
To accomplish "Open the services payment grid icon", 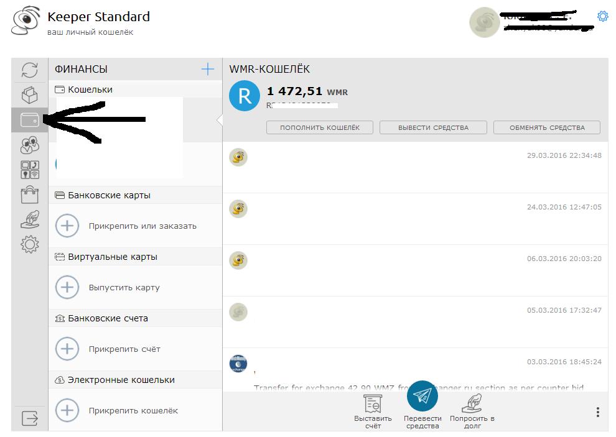I will [29, 170].
